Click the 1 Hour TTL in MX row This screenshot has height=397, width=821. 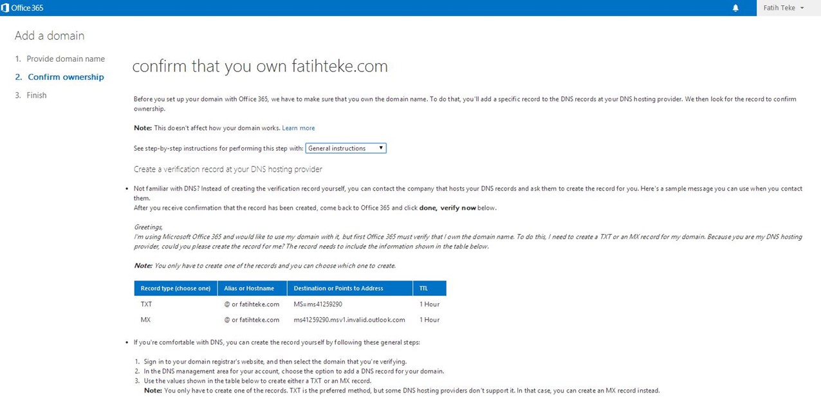click(430, 320)
